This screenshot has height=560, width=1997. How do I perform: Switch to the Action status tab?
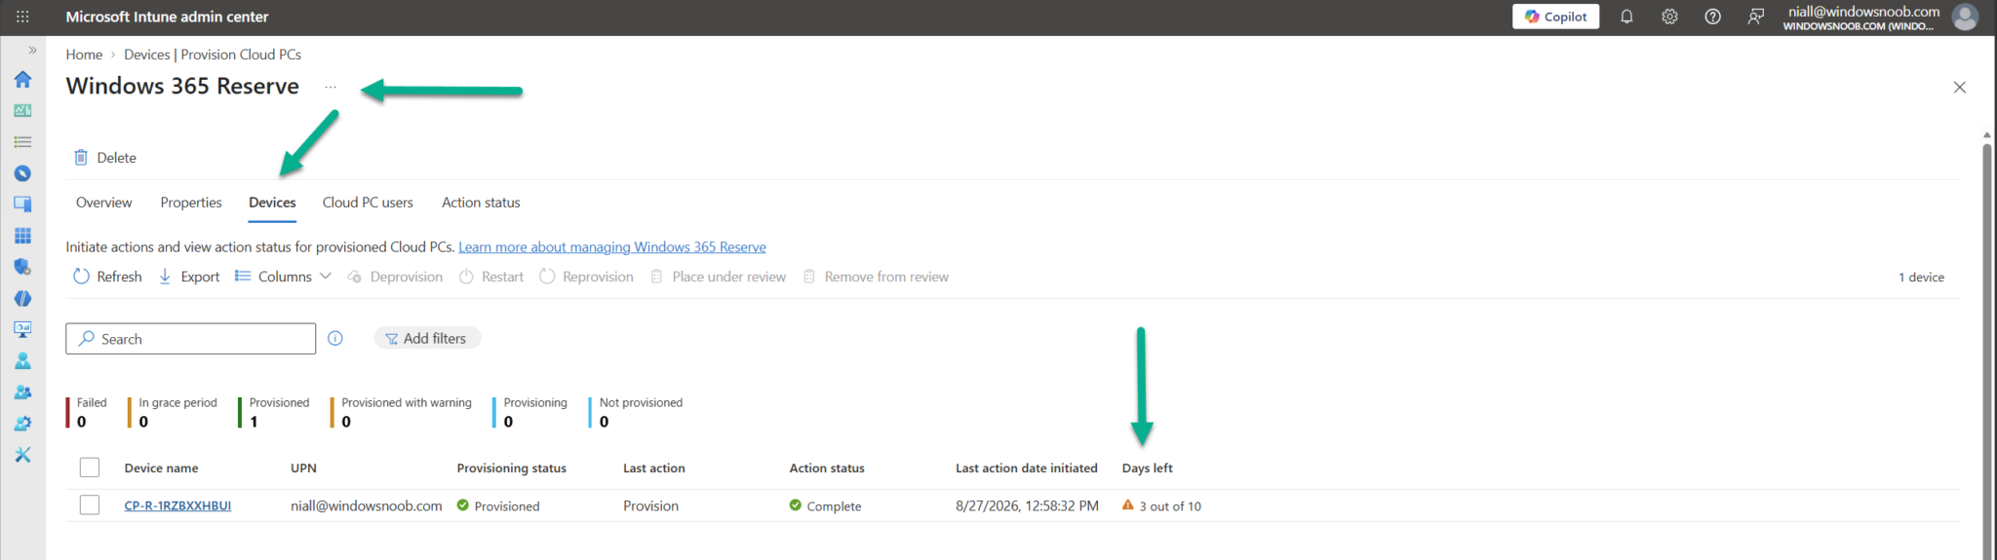point(481,203)
